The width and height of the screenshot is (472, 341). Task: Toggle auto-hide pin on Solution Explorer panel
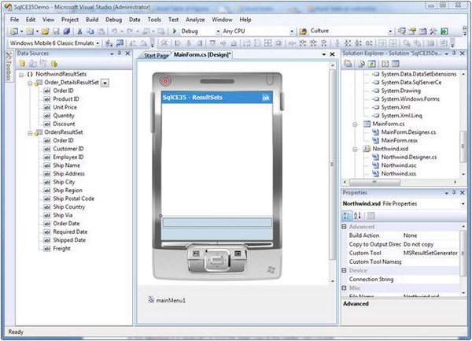point(454,54)
